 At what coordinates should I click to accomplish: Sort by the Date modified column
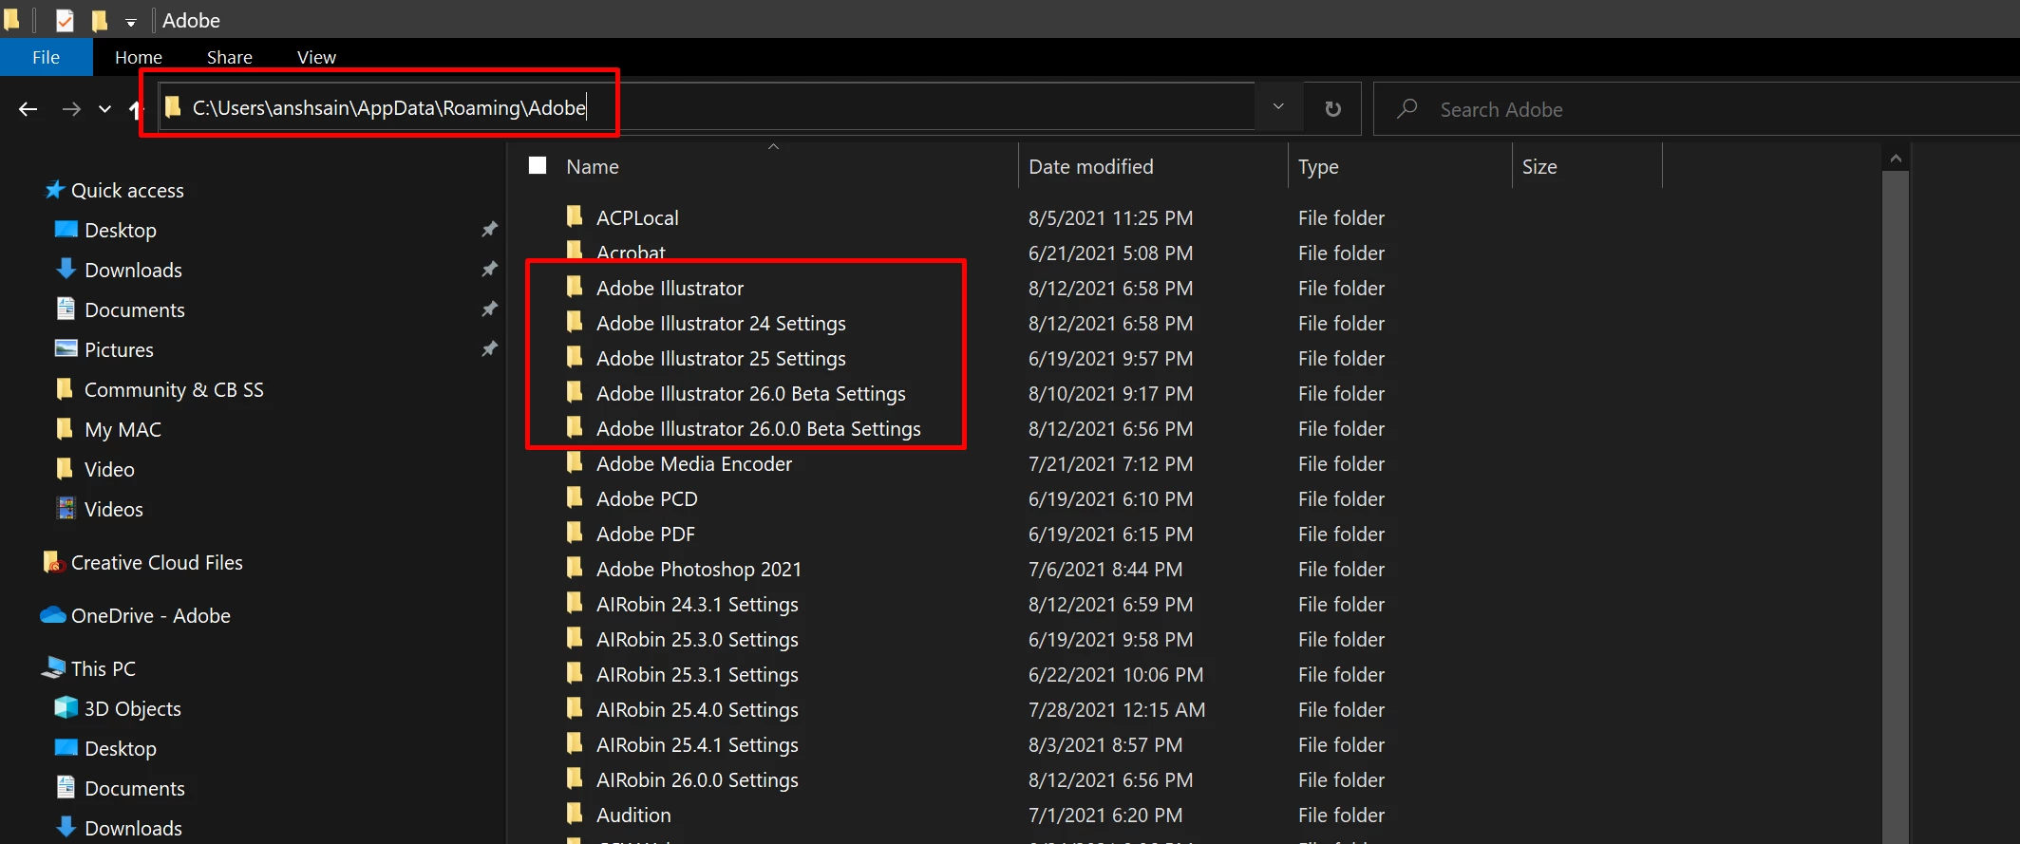point(1090,166)
